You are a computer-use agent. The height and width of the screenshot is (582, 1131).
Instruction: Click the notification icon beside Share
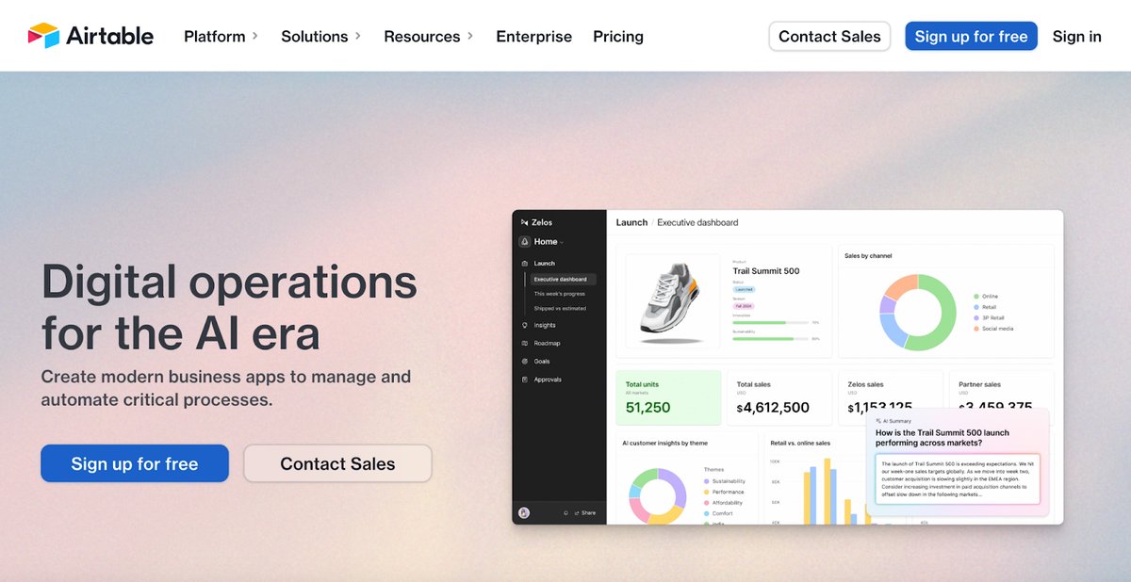(x=565, y=513)
